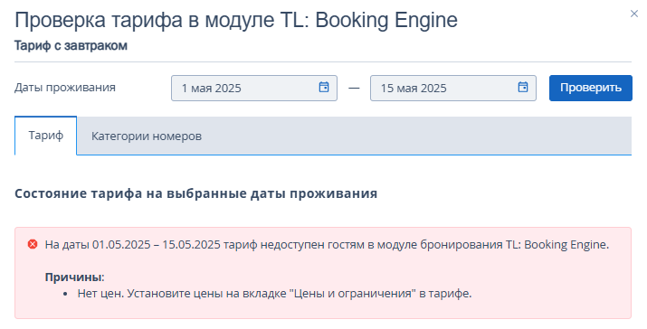Click the Тариф с завтраком subtitle
The height and width of the screenshot is (329, 647).
coord(71,45)
